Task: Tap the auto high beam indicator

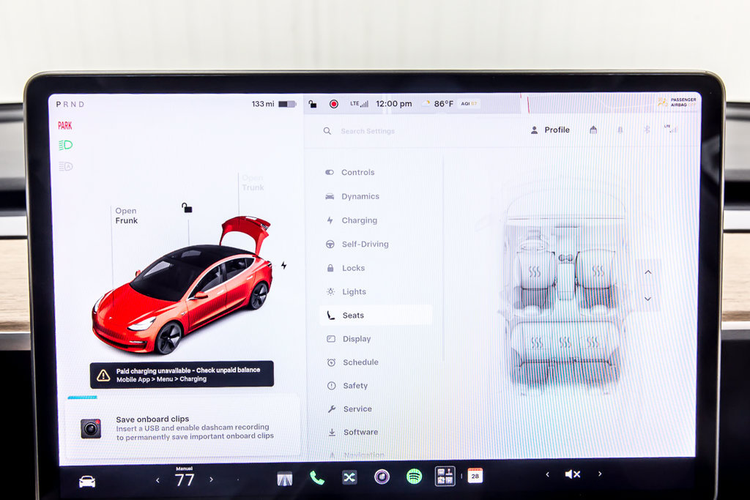Action: 65,166
